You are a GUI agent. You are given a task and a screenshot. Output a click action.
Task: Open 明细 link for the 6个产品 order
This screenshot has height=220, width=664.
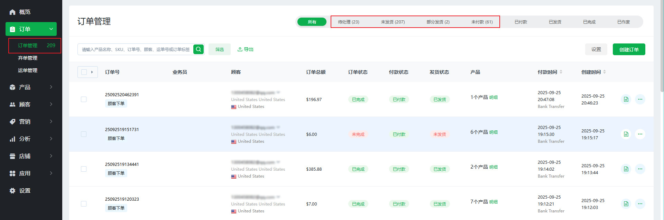(x=494, y=132)
